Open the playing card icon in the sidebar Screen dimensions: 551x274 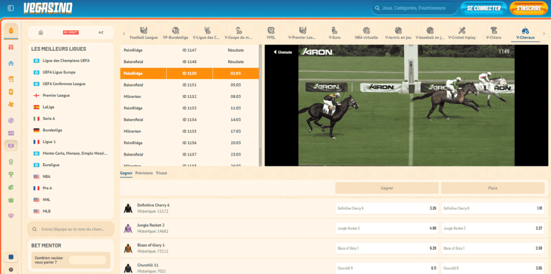[x=11, y=92]
